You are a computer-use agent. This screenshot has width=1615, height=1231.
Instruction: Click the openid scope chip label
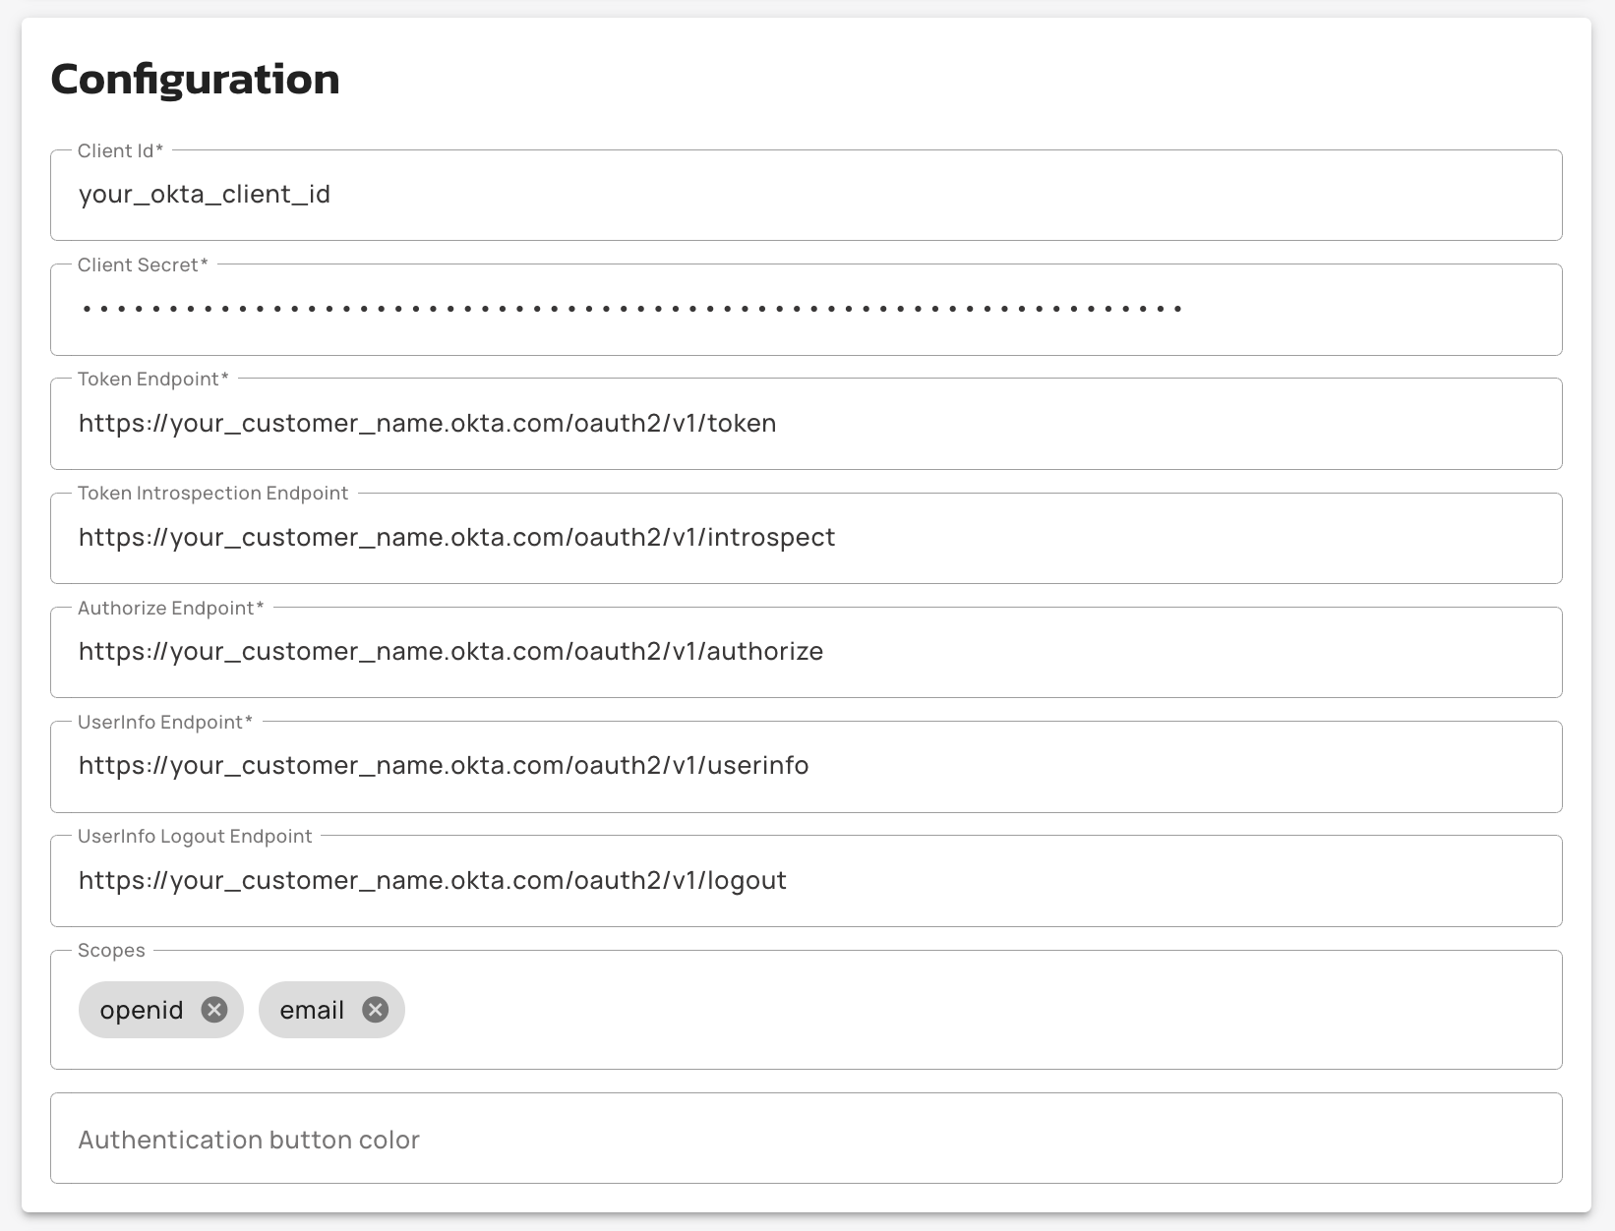(x=142, y=1010)
